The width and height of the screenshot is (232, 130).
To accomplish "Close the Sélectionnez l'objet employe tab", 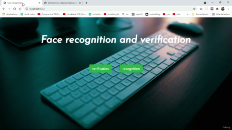I will click(x=80, y=3).
